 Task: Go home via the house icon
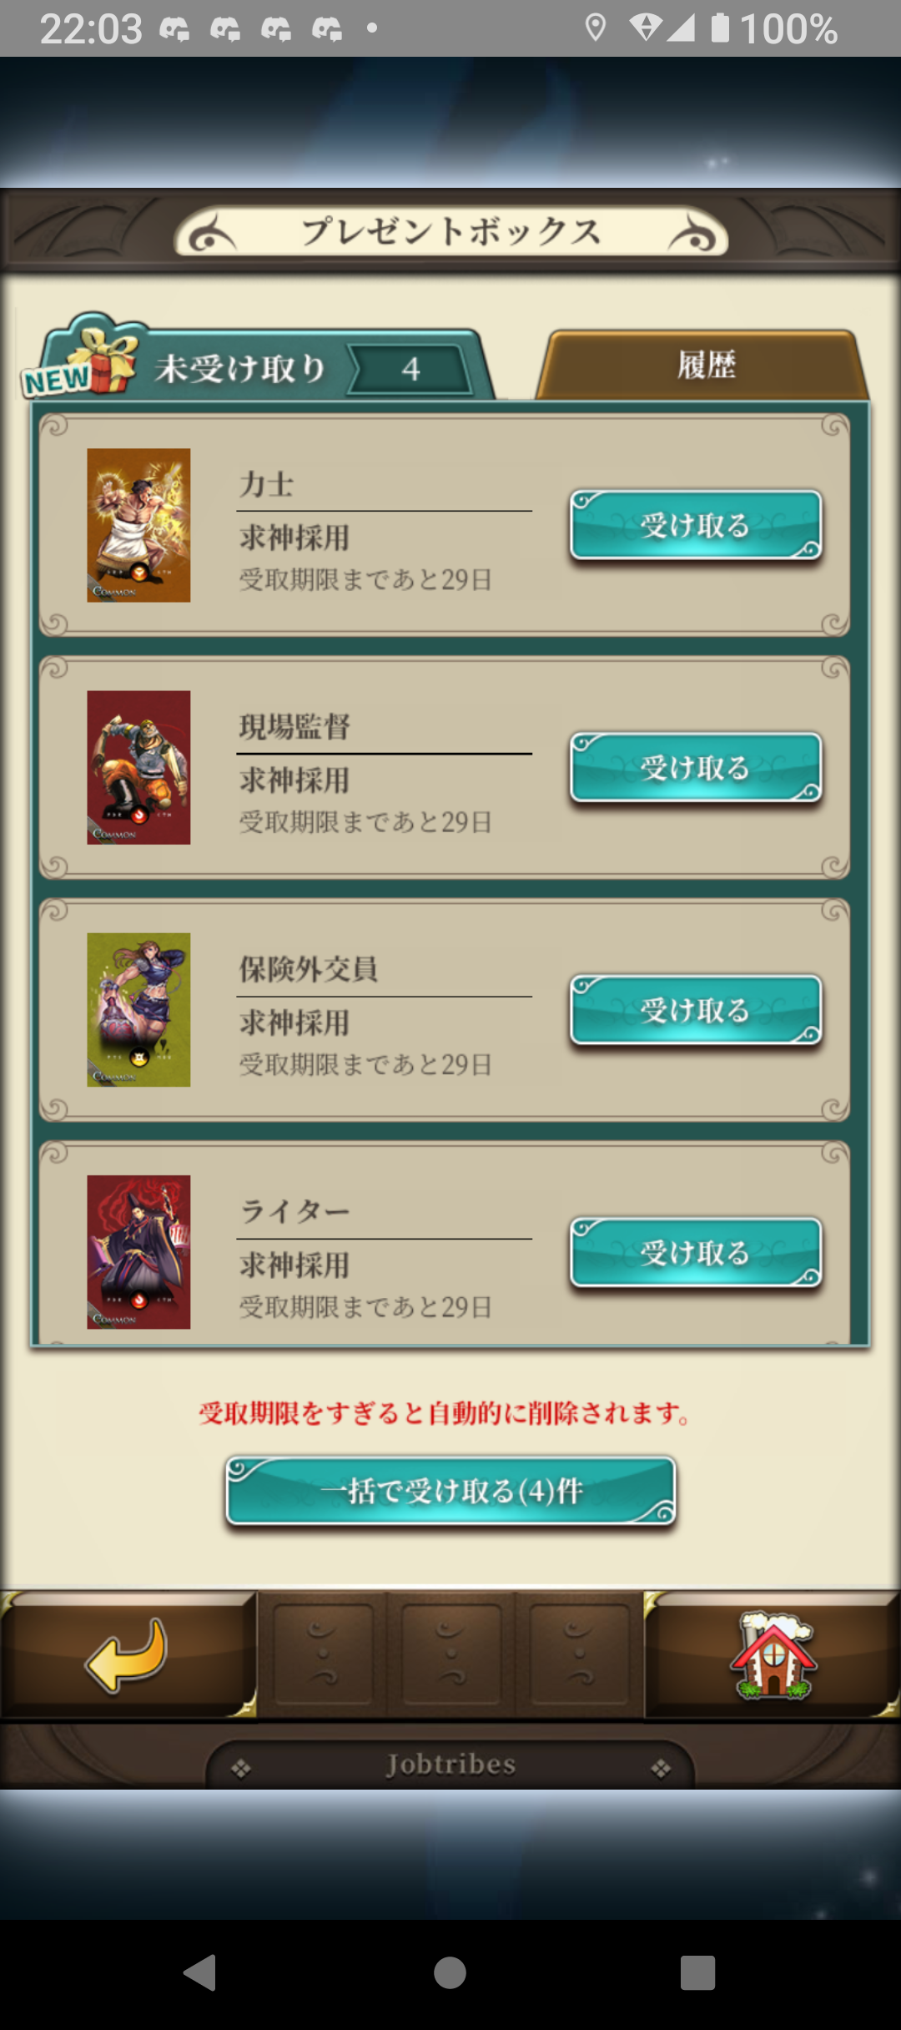click(773, 1655)
